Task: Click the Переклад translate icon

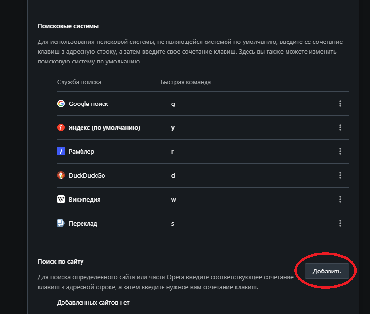Action: 61,223
